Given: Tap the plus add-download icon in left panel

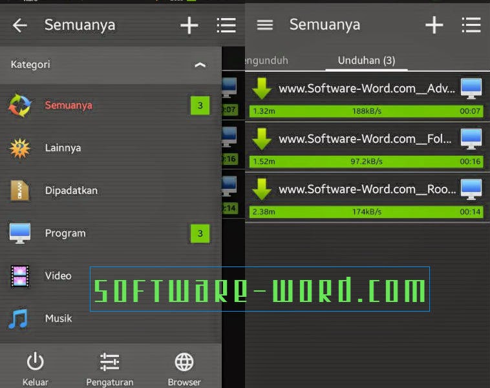Looking at the screenshot, I should point(189,25).
